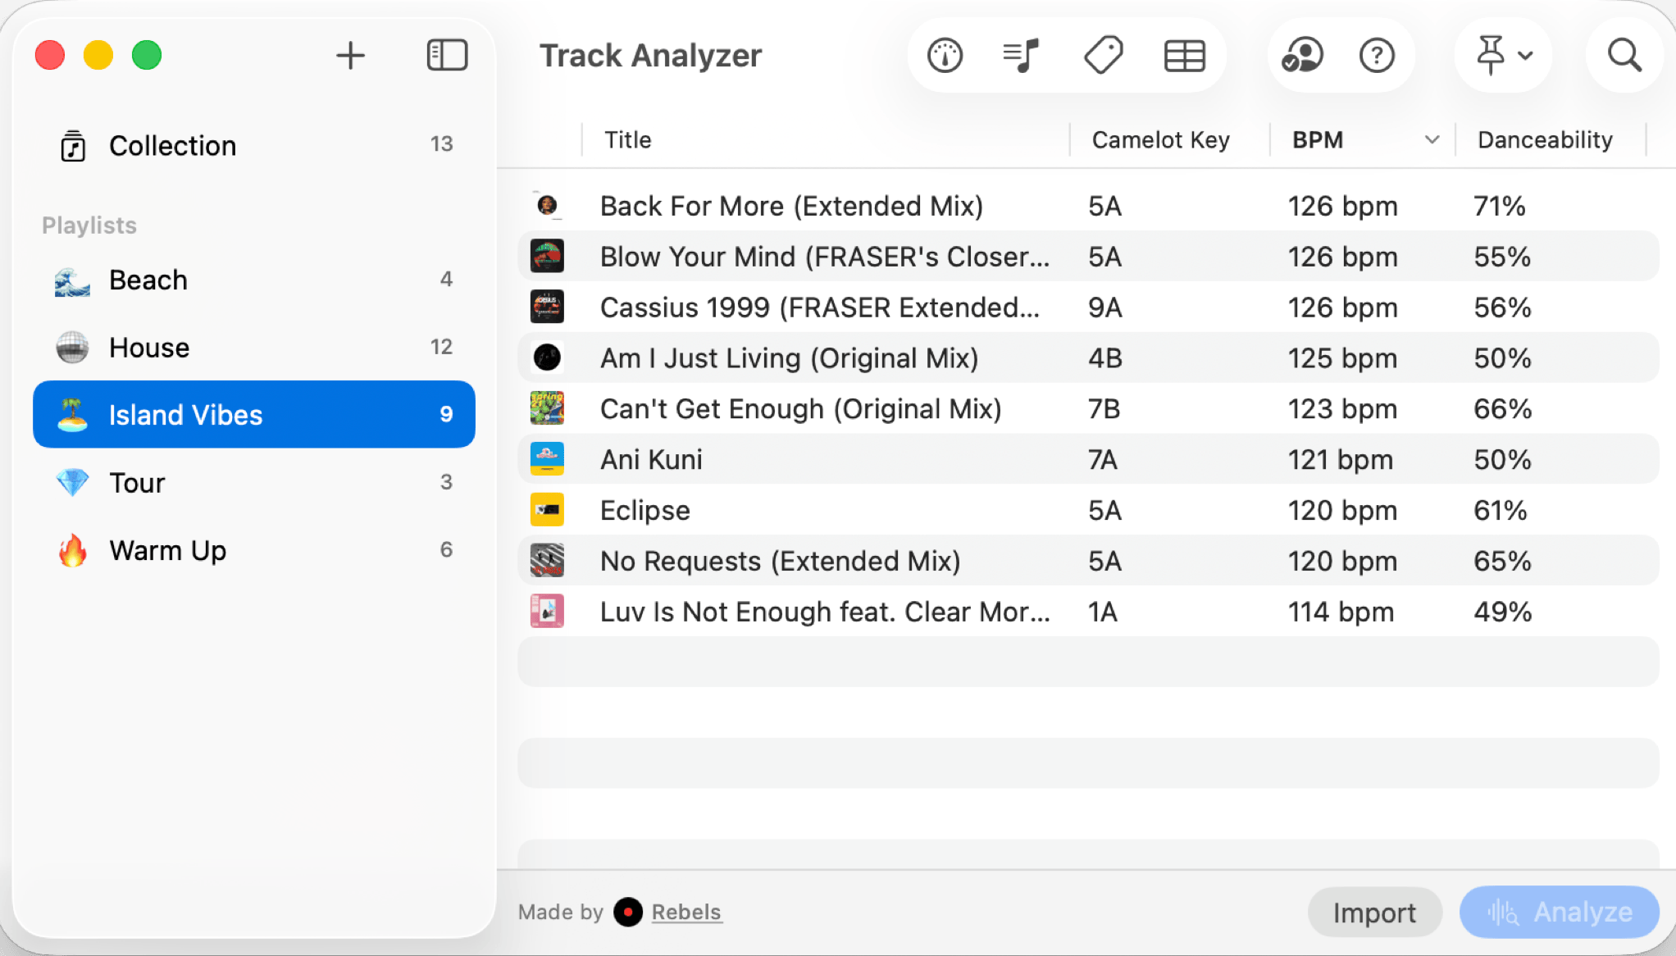Click the table columns view icon
This screenshot has height=956, width=1676.
coord(1184,56)
